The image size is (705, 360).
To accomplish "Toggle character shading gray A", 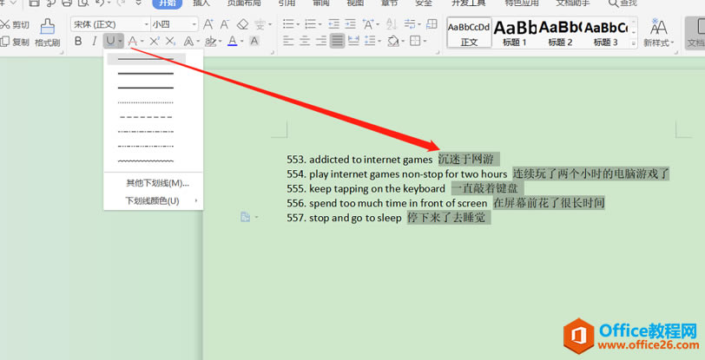I will click(254, 42).
